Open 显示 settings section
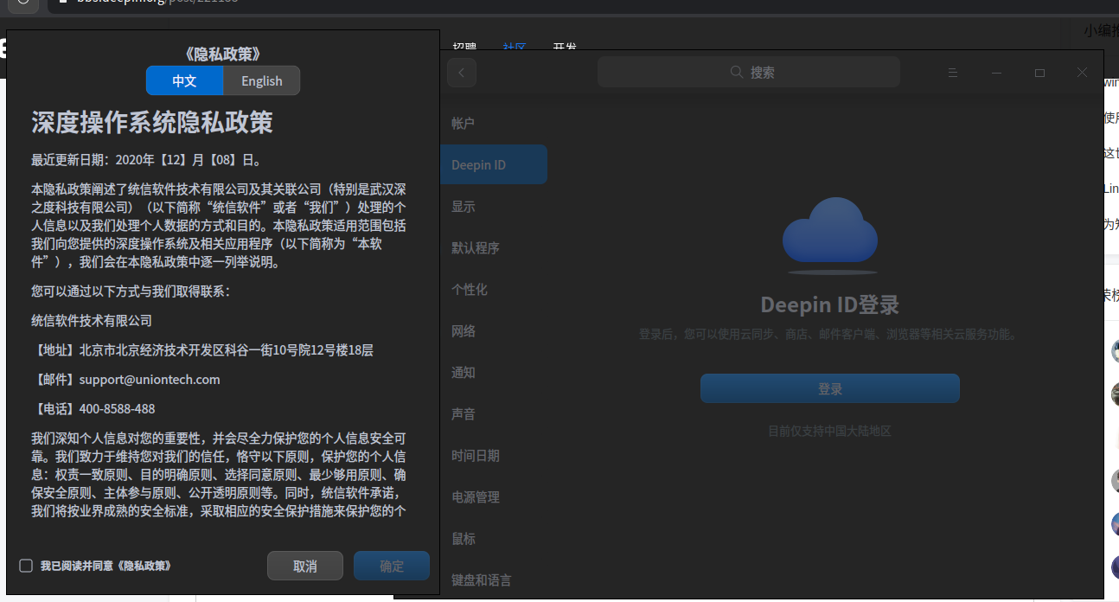This screenshot has width=1119, height=602. coord(464,207)
